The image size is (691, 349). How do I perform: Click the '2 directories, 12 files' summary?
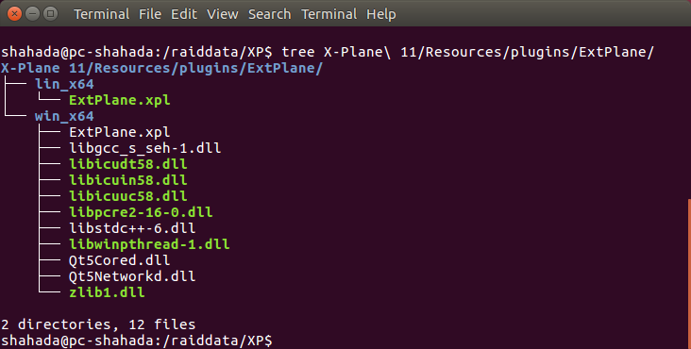pyautogui.click(x=98, y=324)
